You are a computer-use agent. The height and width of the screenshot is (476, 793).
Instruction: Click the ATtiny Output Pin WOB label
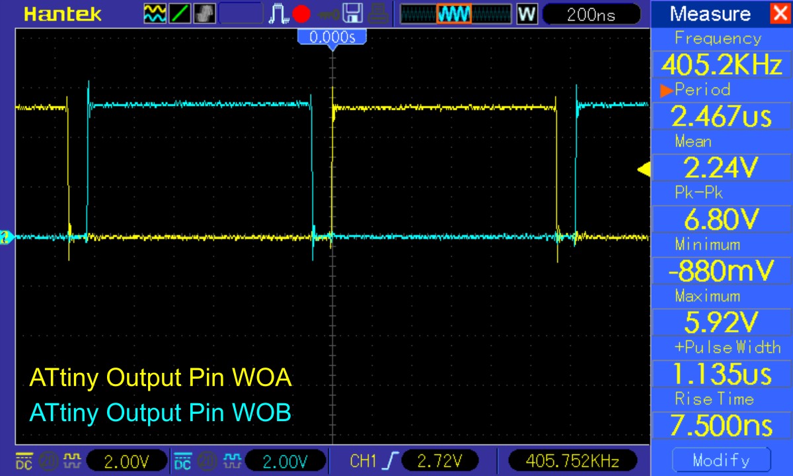[160, 413]
